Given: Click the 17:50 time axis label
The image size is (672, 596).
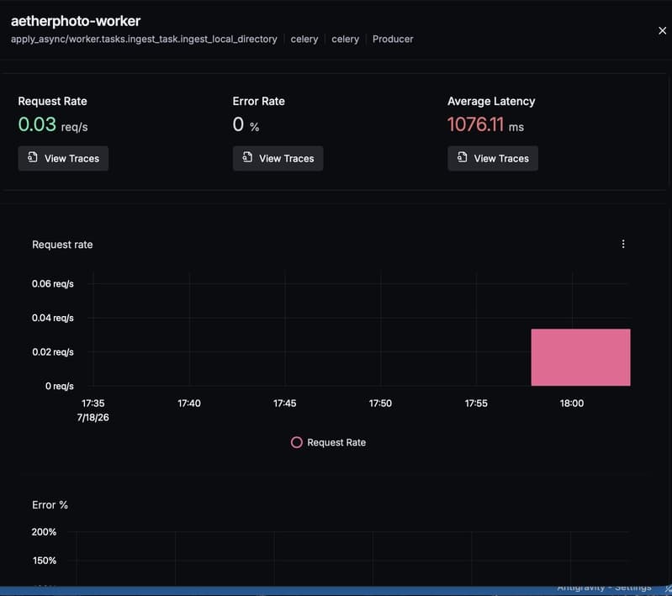Looking at the screenshot, I should (x=380, y=403).
